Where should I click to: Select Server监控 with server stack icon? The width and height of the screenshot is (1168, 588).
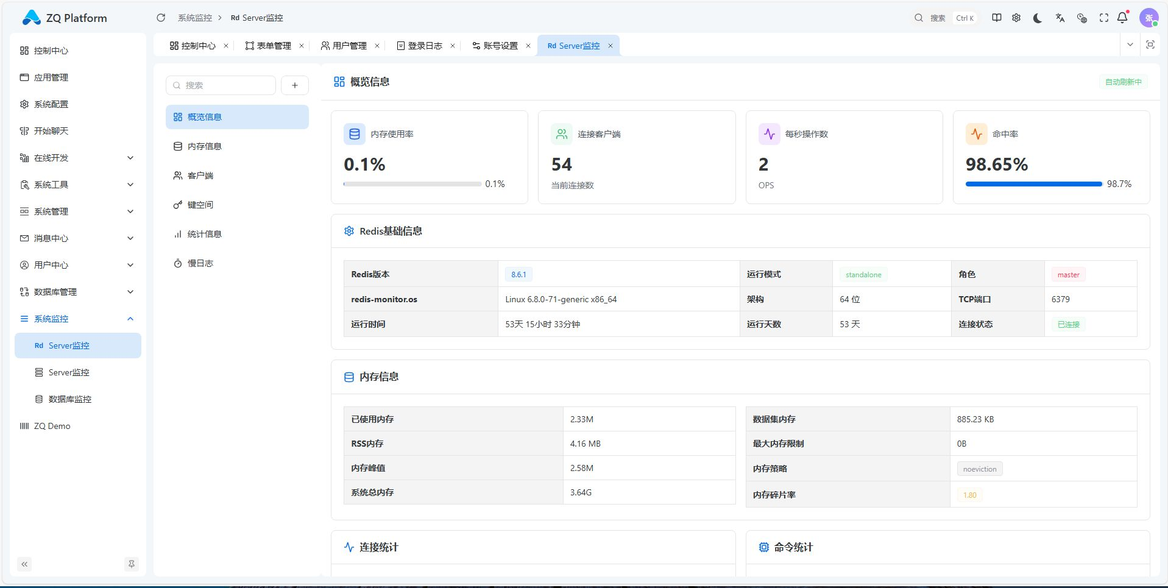[78, 372]
